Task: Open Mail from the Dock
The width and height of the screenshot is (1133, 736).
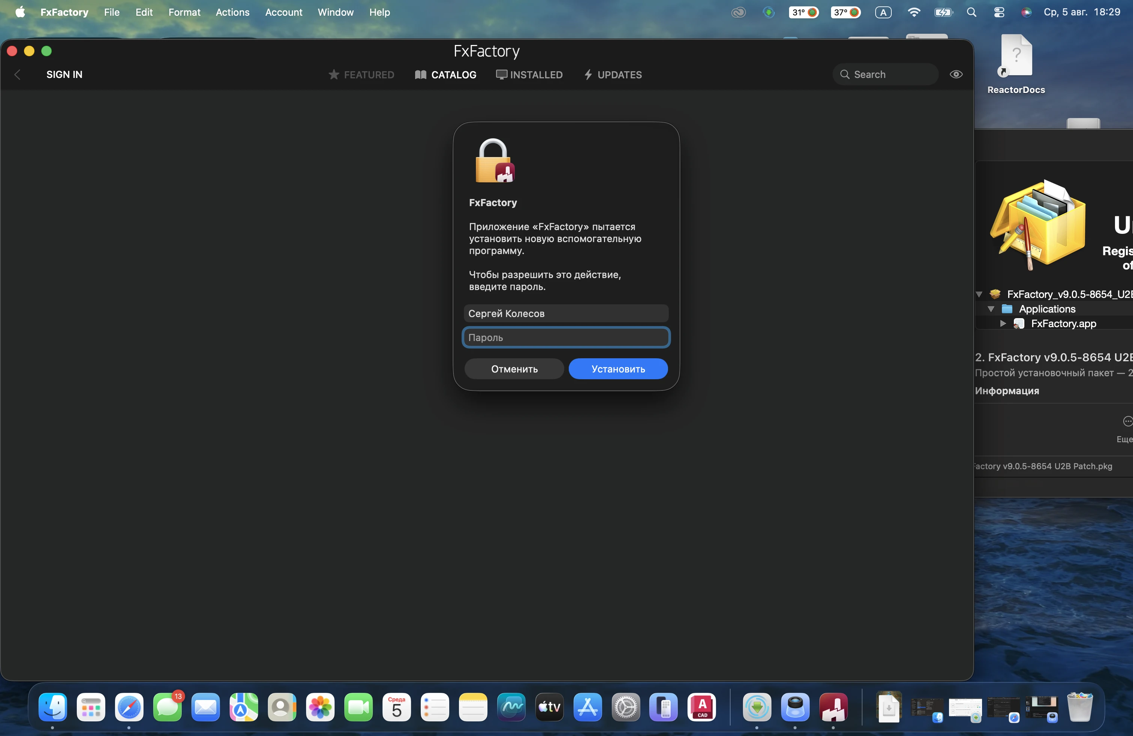Action: [206, 707]
